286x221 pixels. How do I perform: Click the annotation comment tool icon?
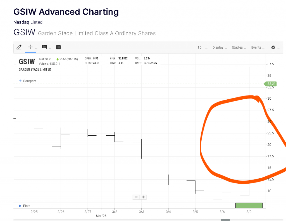44,47
